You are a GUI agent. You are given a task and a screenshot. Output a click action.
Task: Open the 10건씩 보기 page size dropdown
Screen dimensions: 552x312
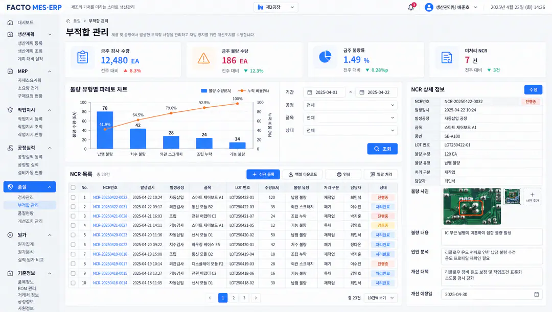click(381, 298)
